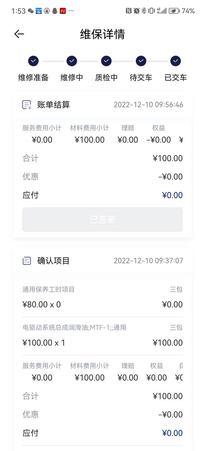Select the 维修准备 stage label
Screen dimensions: 205x451
coord(33,78)
